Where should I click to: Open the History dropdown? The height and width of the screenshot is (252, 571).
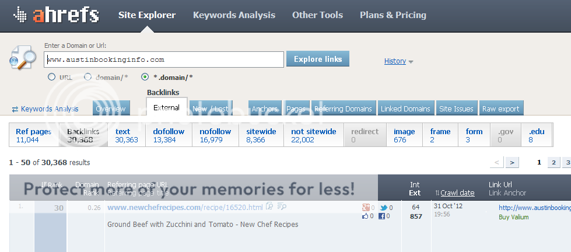tap(398, 61)
